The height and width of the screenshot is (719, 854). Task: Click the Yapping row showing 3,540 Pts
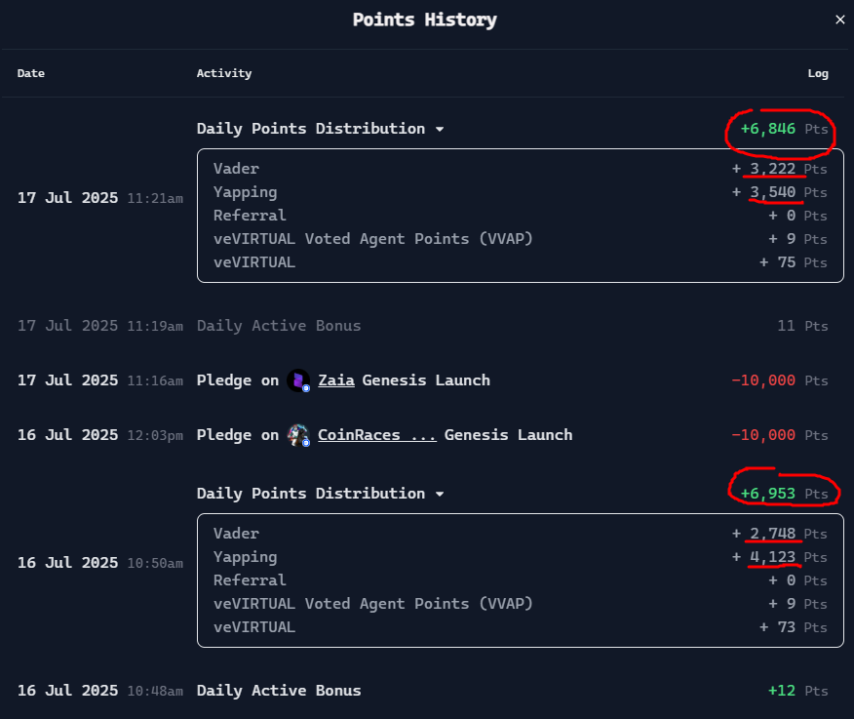[x=521, y=192]
